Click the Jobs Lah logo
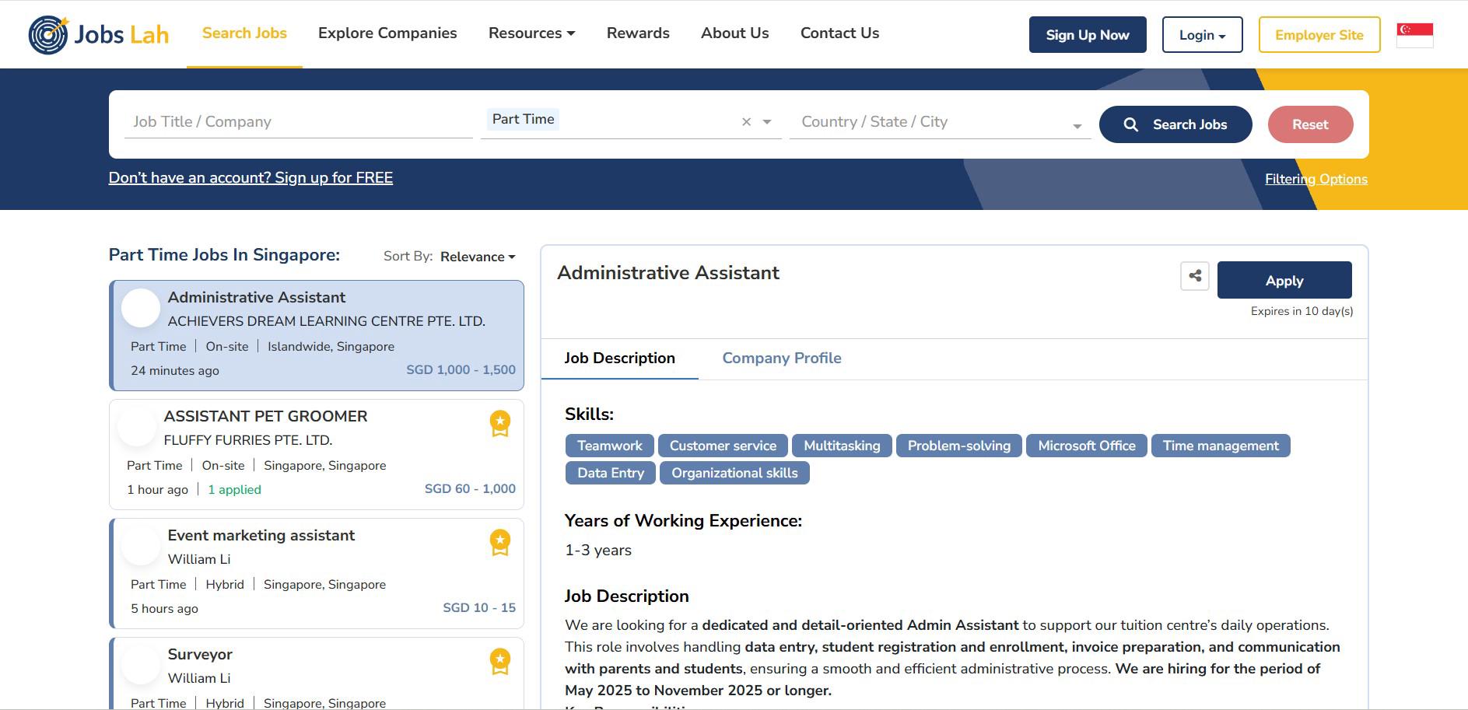The height and width of the screenshot is (710, 1468). point(99,34)
